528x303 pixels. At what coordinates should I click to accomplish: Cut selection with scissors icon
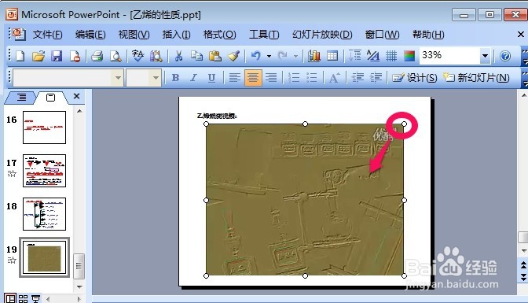point(178,56)
